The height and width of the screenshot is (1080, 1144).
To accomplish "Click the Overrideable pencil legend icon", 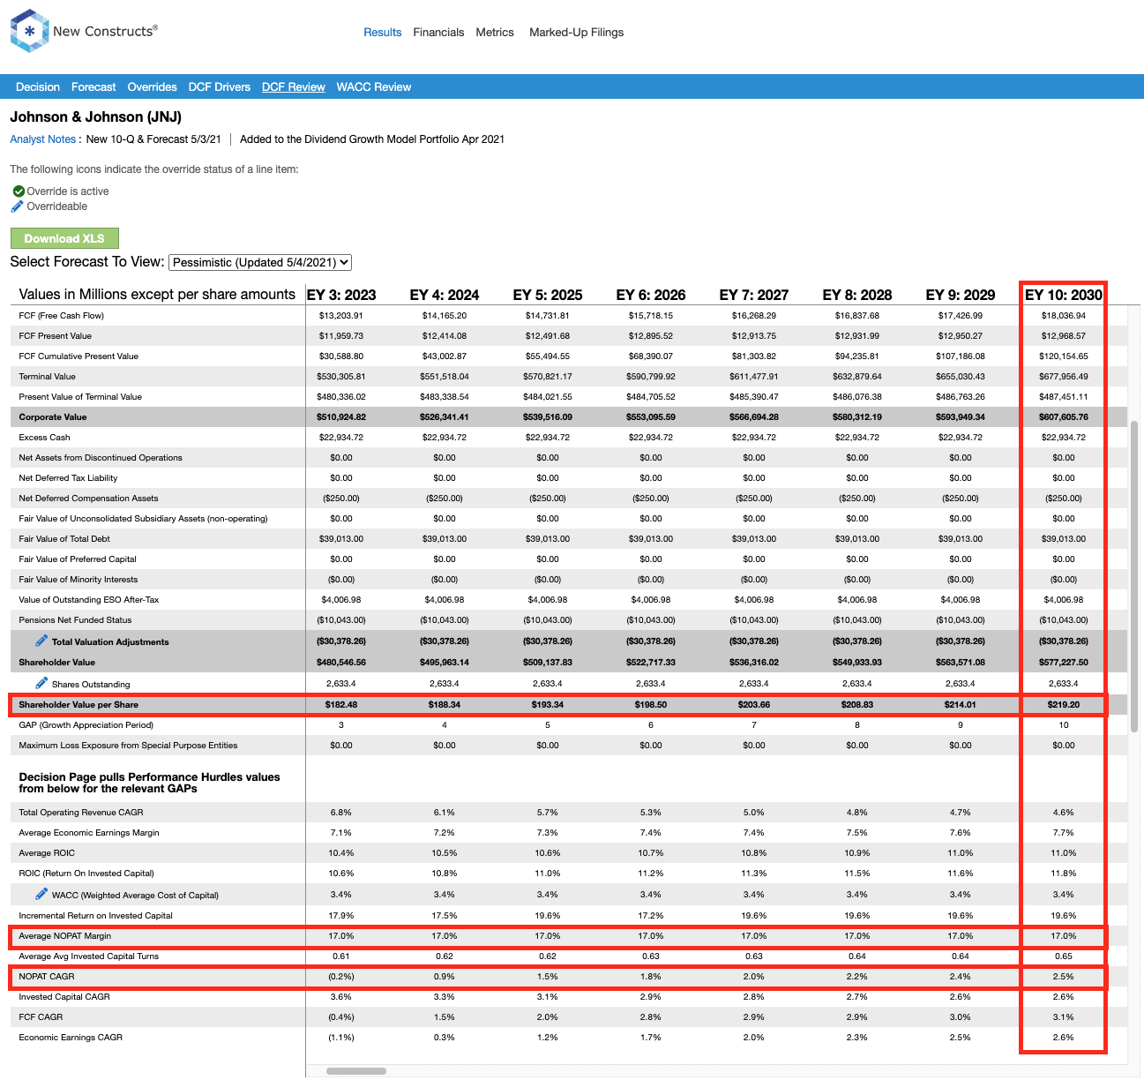I will (x=17, y=206).
